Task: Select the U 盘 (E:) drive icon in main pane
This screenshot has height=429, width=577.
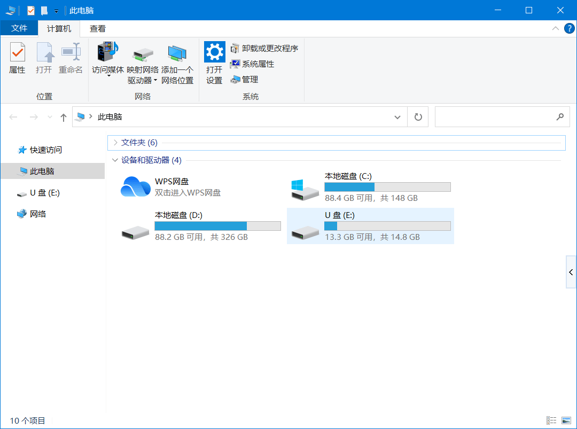Action: point(305,232)
